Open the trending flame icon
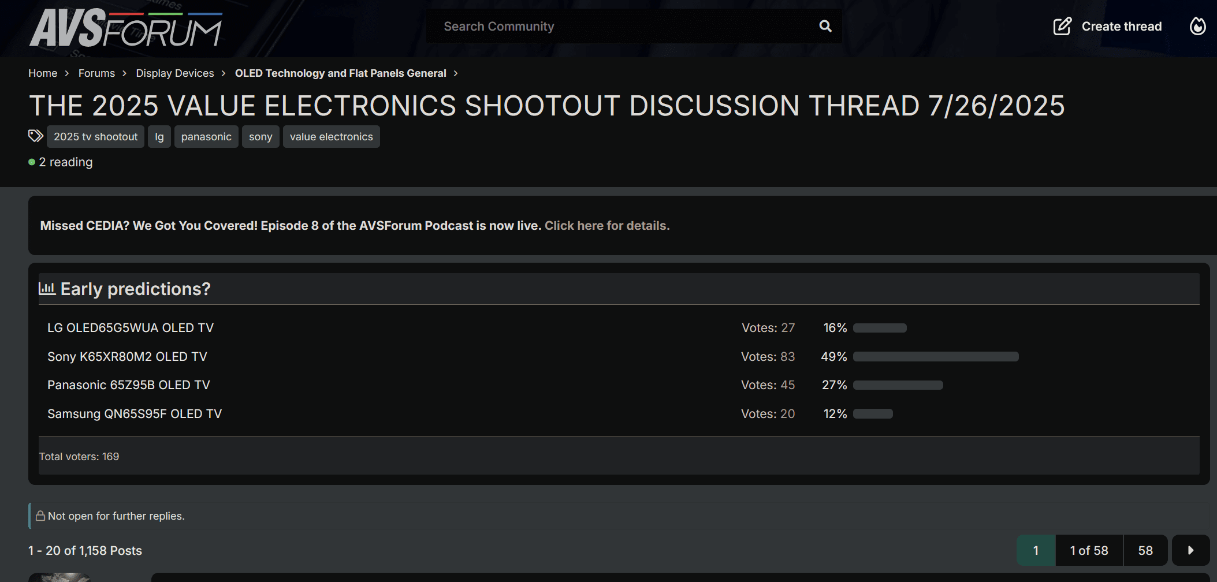 (1198, 26)
